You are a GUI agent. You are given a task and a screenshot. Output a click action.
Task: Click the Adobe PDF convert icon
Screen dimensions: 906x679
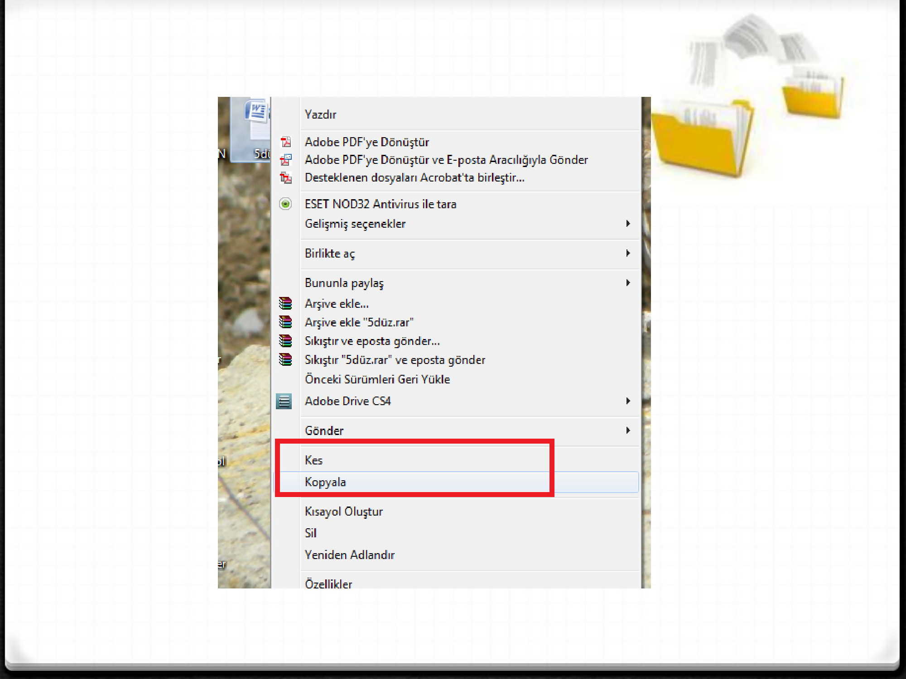pos(285,142)
